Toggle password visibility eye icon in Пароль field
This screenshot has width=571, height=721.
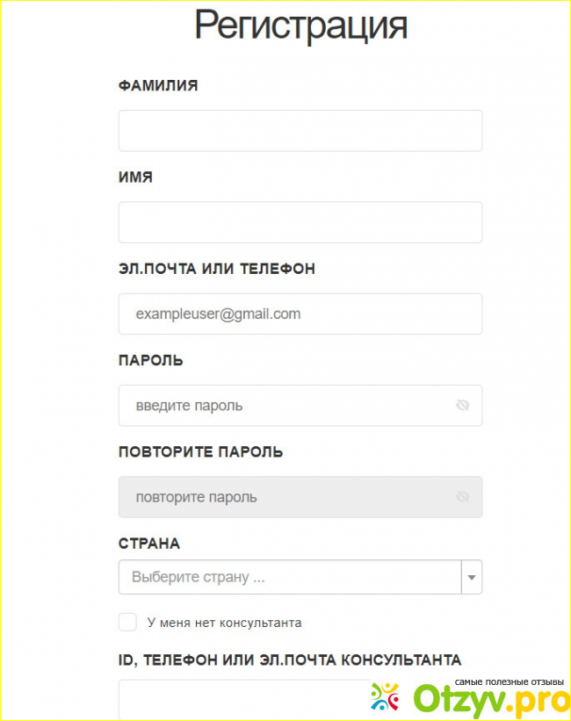tap(463, 406)
